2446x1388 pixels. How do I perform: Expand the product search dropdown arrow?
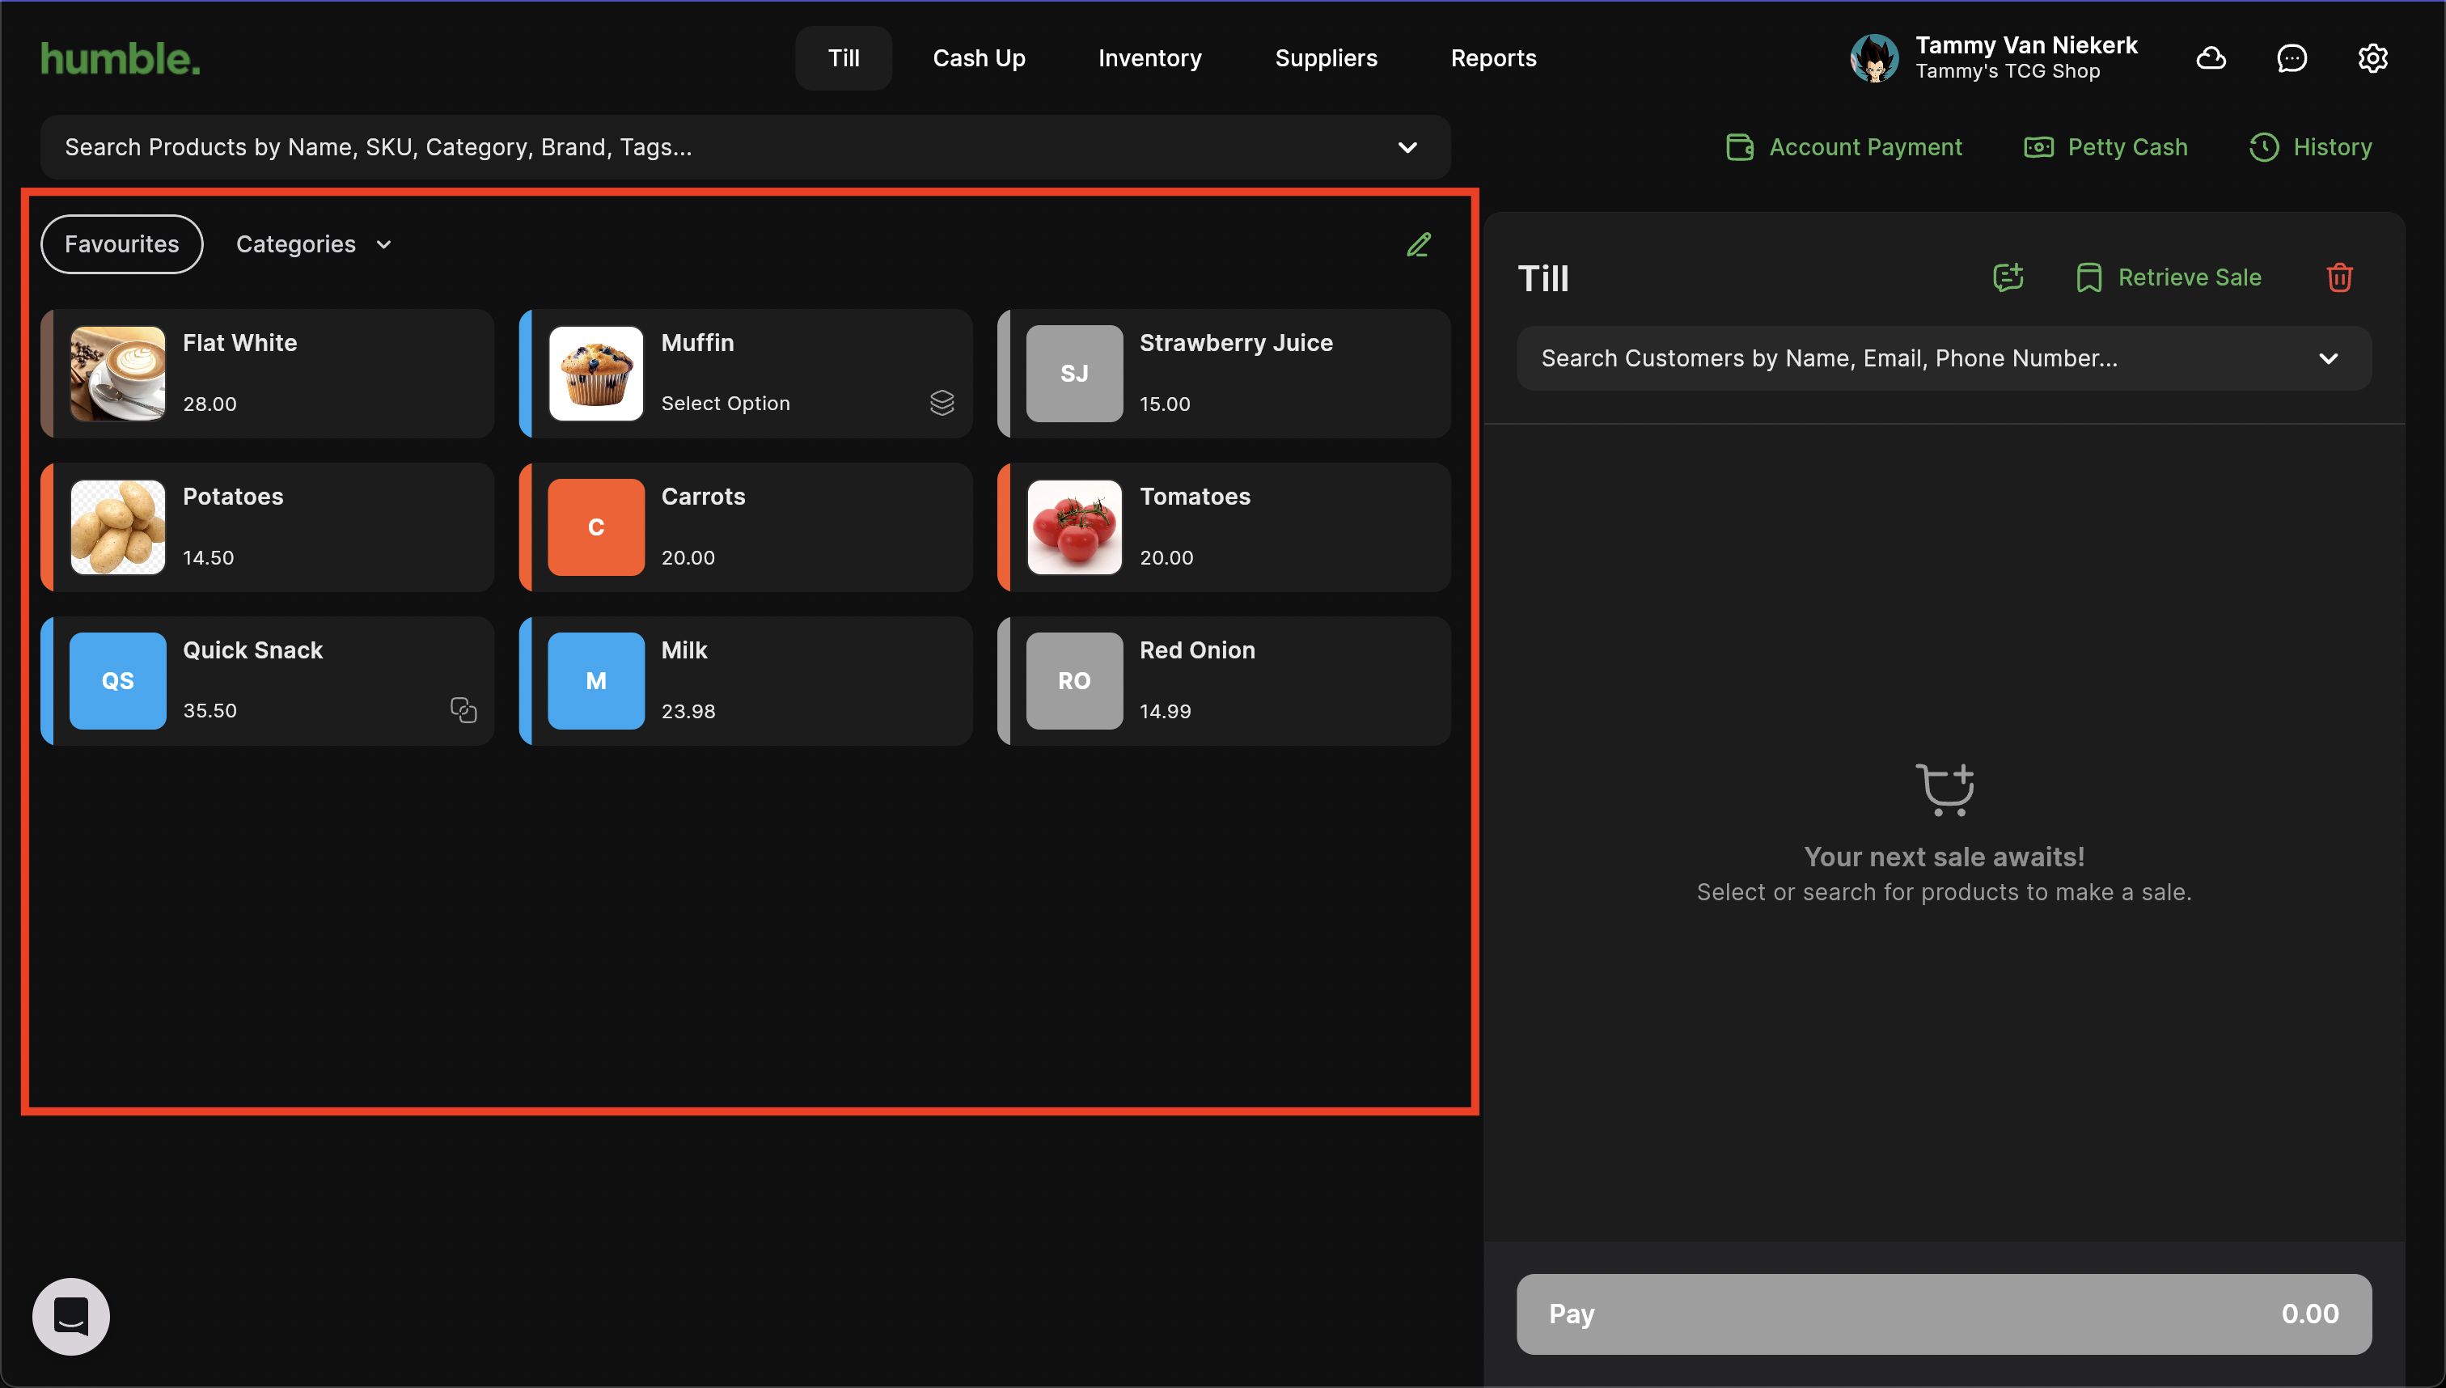point(1407,148)
